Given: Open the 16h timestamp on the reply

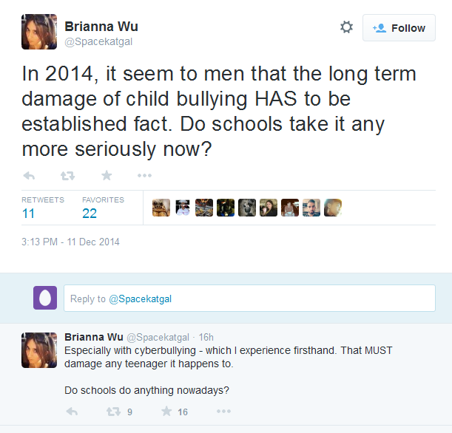Looking at the screenshot, I should 206,337.
